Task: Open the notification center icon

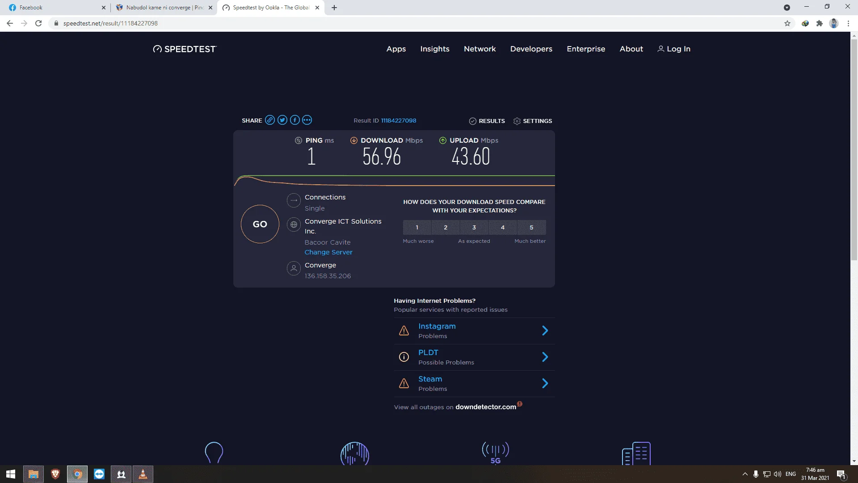Action: pos(841,474)
